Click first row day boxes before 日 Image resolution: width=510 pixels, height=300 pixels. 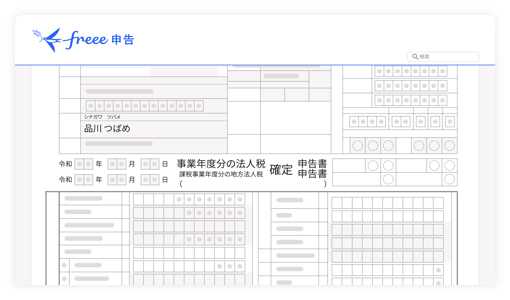pyautogui.click(x=150, y=164)
